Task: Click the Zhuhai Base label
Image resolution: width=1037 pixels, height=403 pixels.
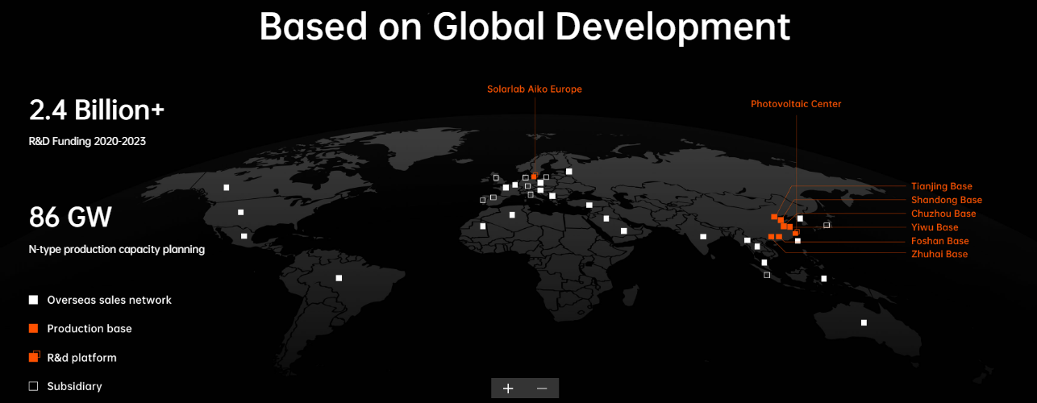Action: 939,254
